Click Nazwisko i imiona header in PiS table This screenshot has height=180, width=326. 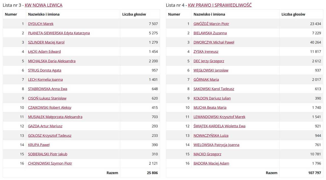click(x=209, y=14)
